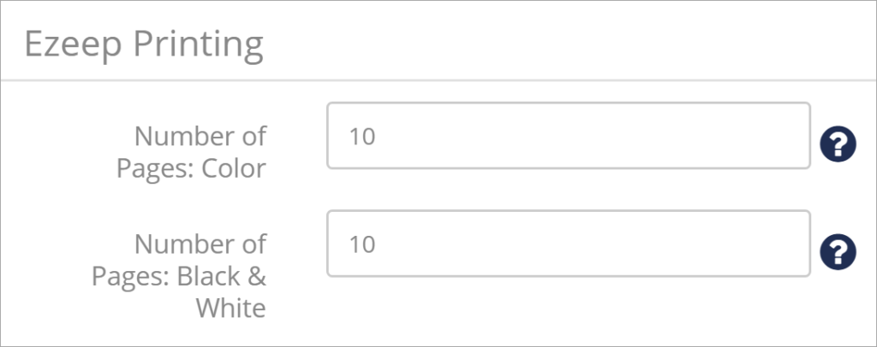Focus the Number of Pages: Color input field
This screenshot has height=347, width=877.
[568, 137]
